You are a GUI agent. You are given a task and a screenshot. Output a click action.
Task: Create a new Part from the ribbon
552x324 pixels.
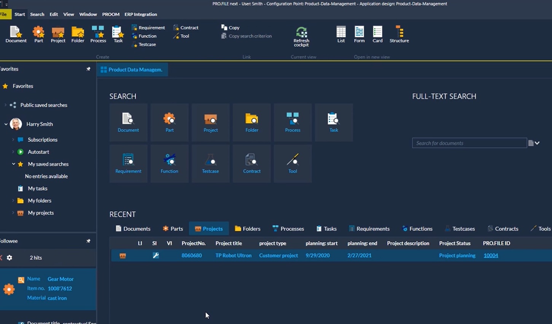(38, 34)
